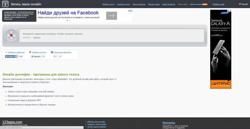Open the Аудио конвертер menu link
Viewport: 250px width, 129px height.
coord(139,4)
